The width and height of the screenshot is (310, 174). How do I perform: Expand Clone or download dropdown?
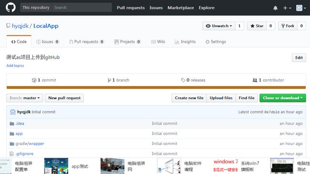[283, 98]
